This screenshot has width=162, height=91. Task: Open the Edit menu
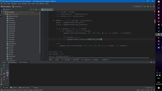pyautogui.click(x=5, y=4)
